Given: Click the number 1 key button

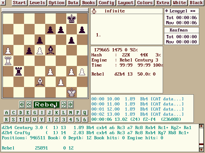Looking at the screenshot, I should pos(49,120).
